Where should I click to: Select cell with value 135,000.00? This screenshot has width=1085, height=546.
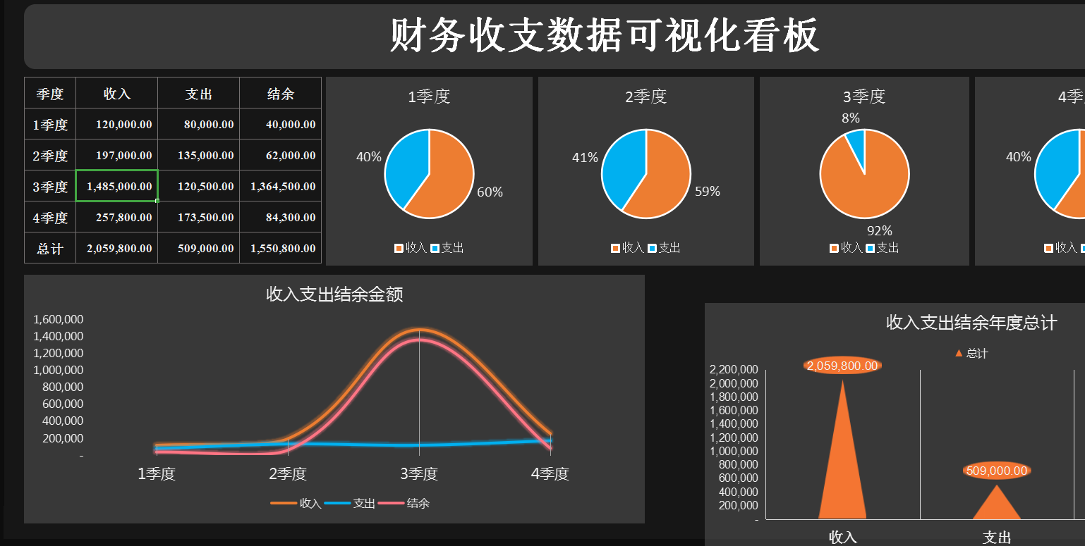(198, 155)
